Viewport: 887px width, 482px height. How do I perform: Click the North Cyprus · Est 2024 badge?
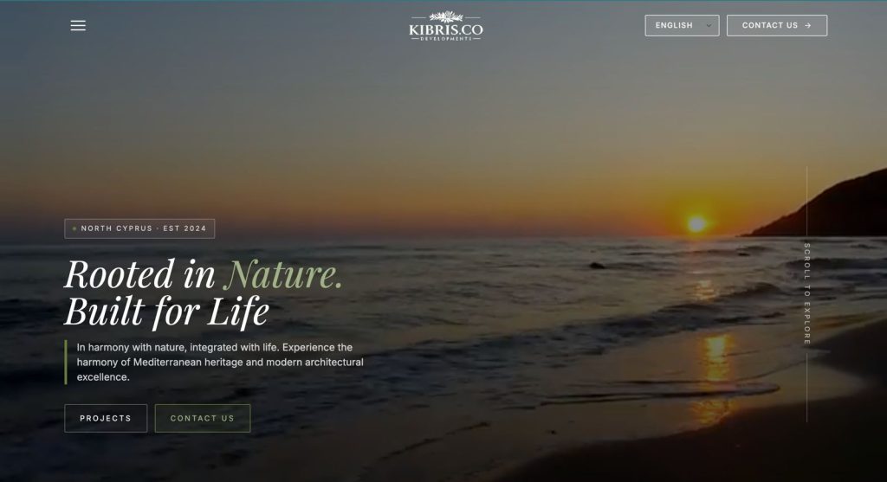pyautogui.click(x=139, y=228)
